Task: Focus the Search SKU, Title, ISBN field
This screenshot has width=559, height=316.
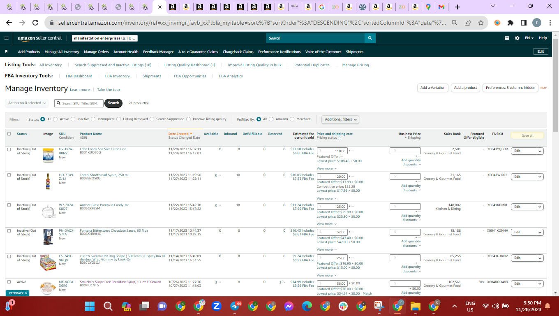Action: coord(79,103)
